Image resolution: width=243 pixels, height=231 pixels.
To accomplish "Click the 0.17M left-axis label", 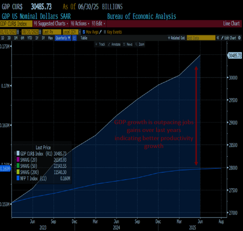I will click(5, 86).
